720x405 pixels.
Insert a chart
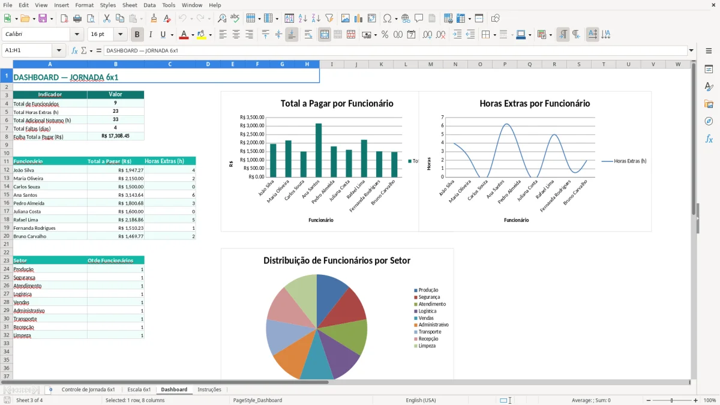point(359,19)
